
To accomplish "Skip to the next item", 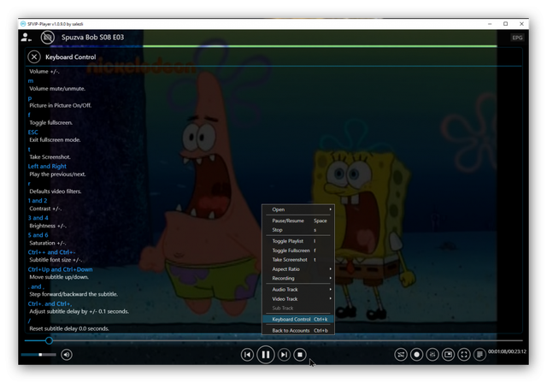I will (x=284, y=355).
